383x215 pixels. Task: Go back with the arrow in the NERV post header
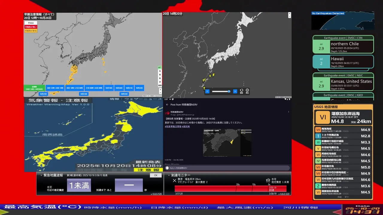click(x=167, y=105)
